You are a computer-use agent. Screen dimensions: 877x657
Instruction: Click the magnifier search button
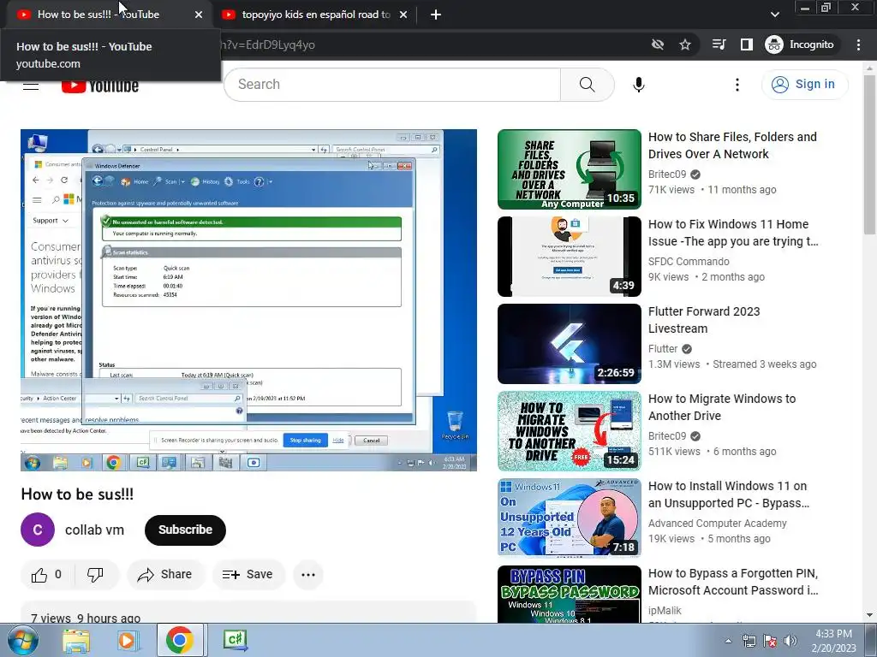coord(587,85)
